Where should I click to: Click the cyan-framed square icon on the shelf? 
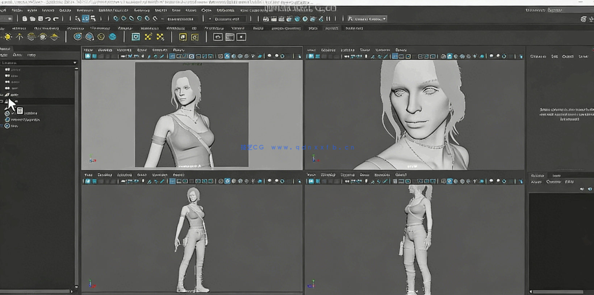pyautogui.click(x=135, y=37)
